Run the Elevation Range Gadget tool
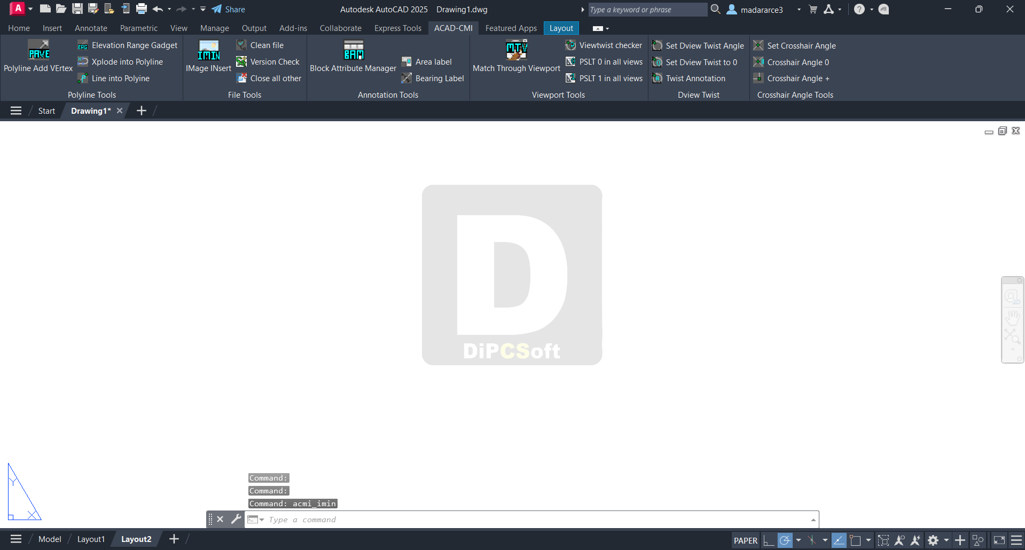This screenshot has width=1025, height=550. pos(128,45)
